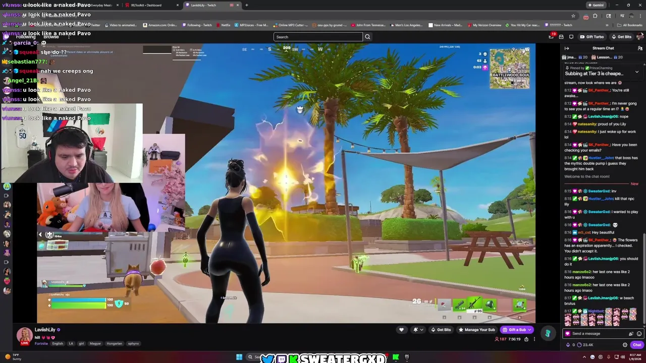646x363 pixels.
Task: Click the Hungarian stream tag
Action: [114, 343]
